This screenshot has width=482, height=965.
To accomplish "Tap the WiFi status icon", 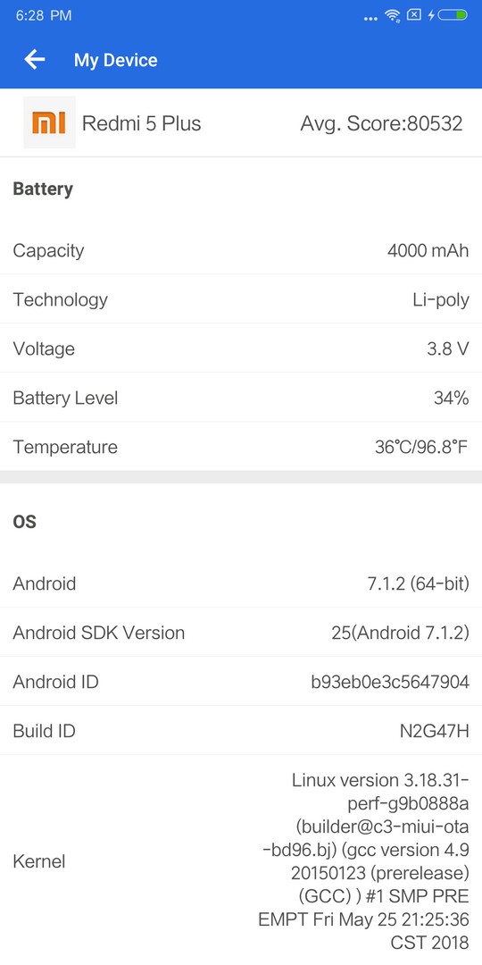I will pos(393,15).
